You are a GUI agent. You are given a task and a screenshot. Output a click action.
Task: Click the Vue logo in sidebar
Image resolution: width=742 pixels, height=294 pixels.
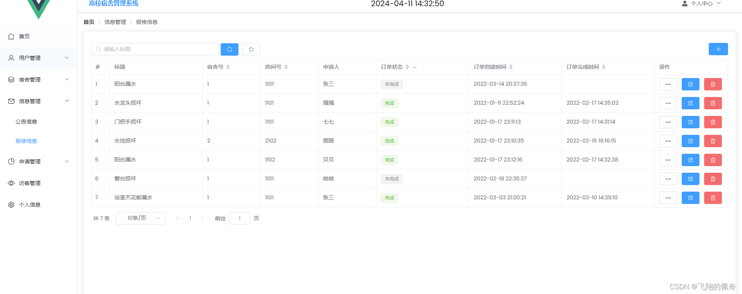(x=39, y=9)
